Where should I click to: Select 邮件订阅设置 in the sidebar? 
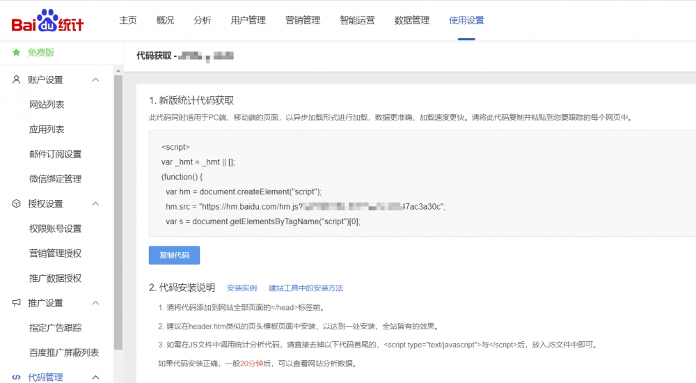pyautogui.click(x=55, y=154)
